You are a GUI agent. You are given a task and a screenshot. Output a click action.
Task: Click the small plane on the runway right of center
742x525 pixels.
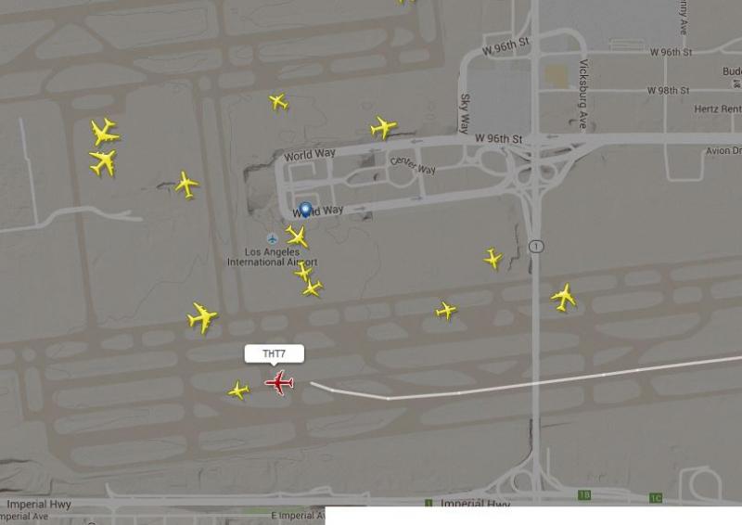click(x=446, y=311)
